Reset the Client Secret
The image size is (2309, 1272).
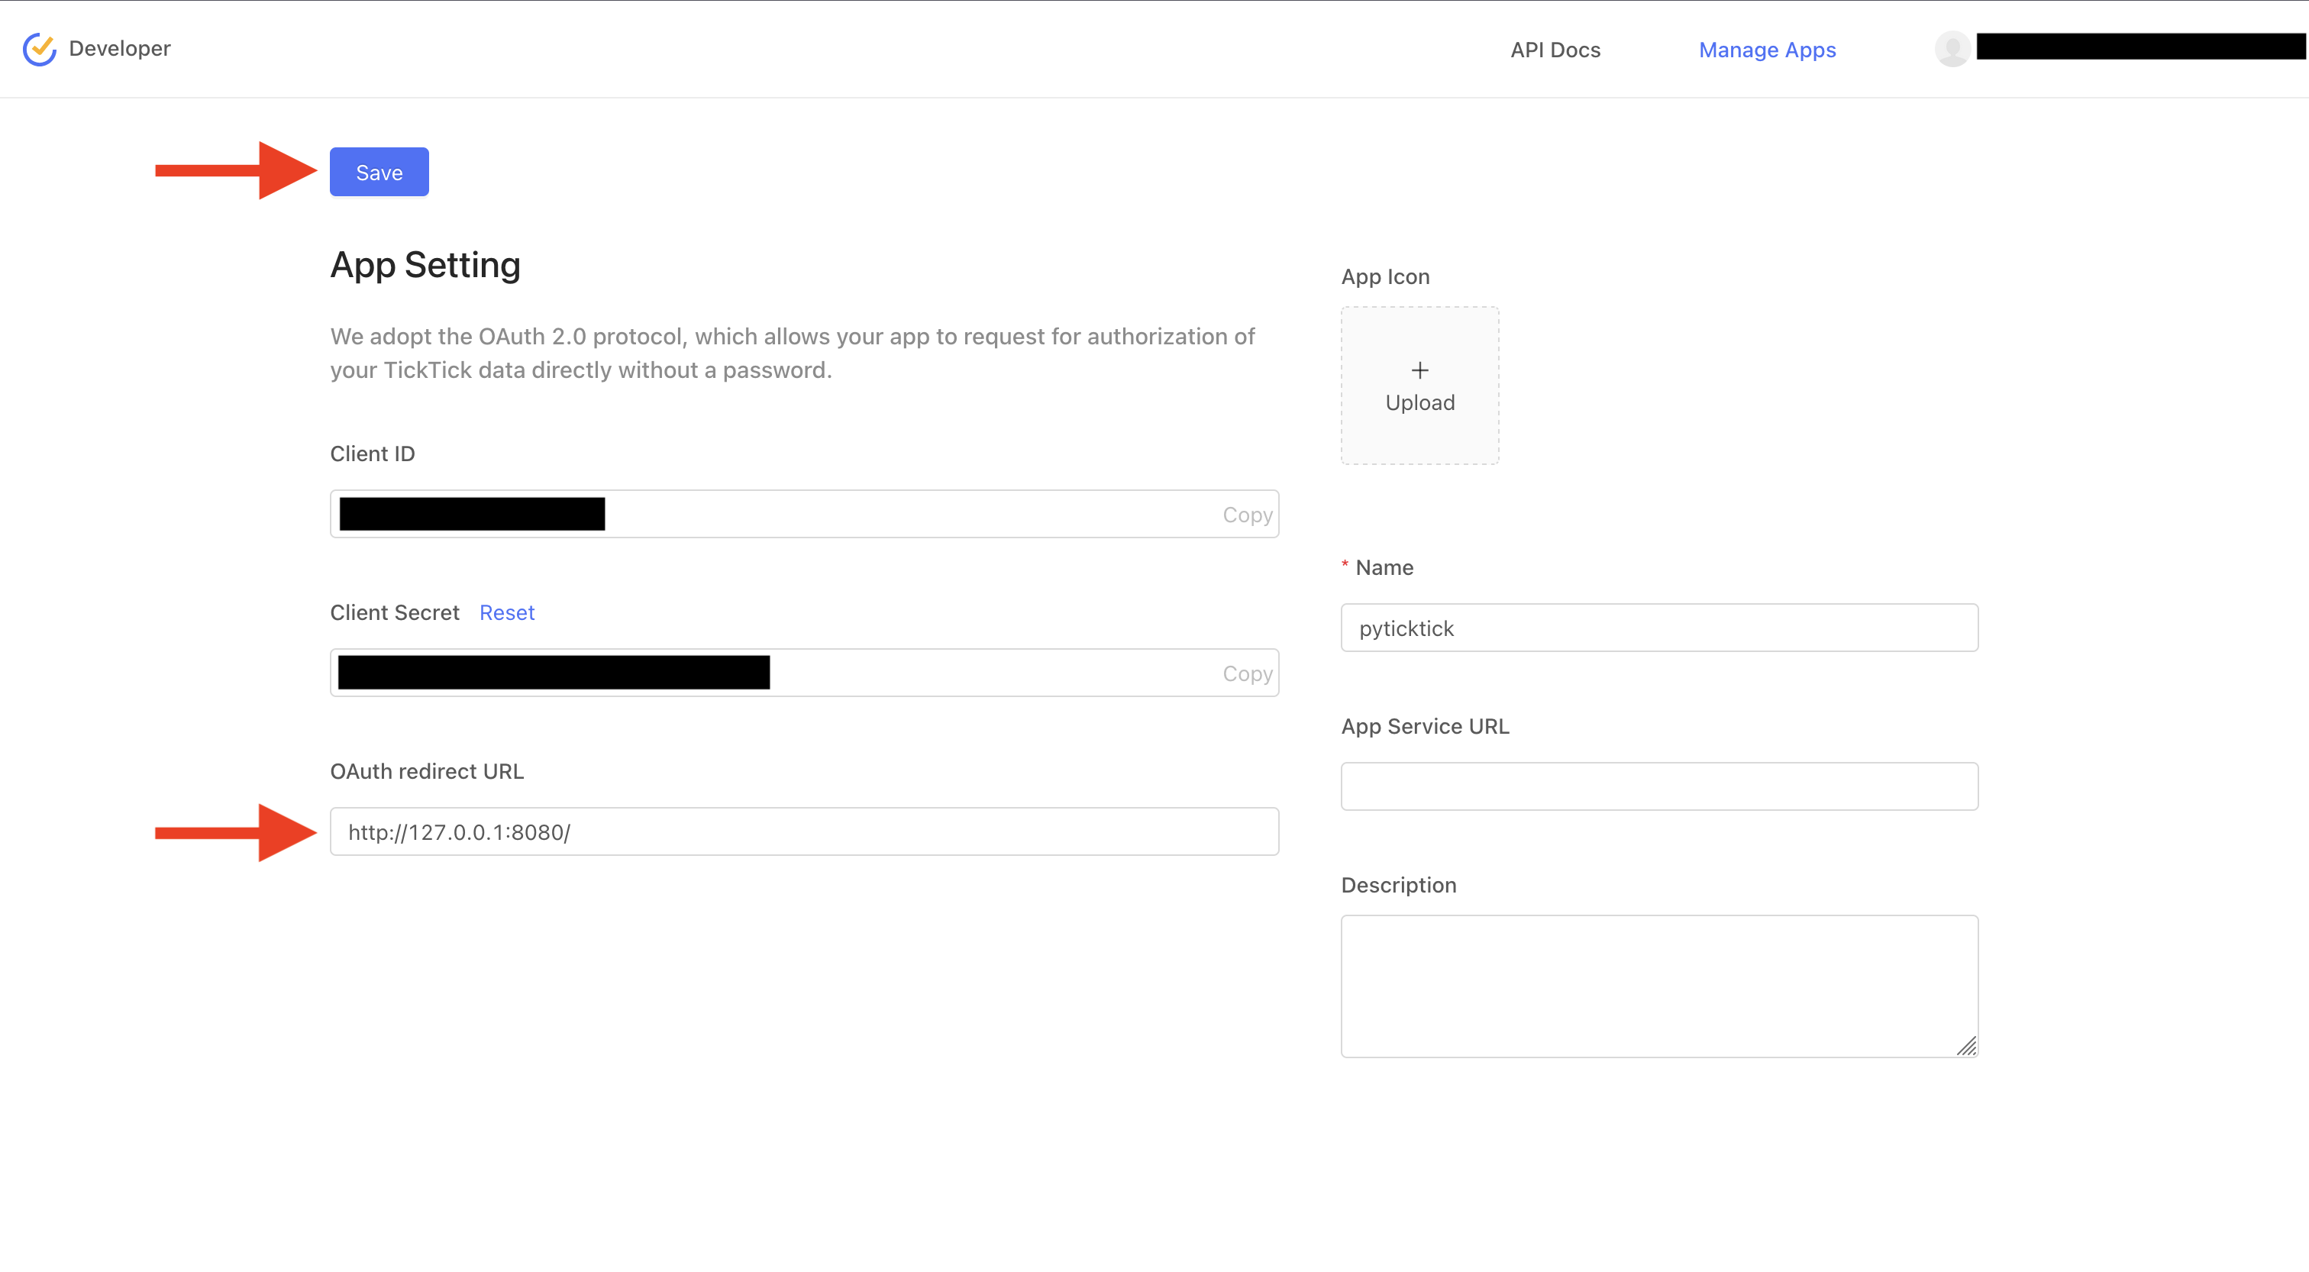(x=506, y=612)
